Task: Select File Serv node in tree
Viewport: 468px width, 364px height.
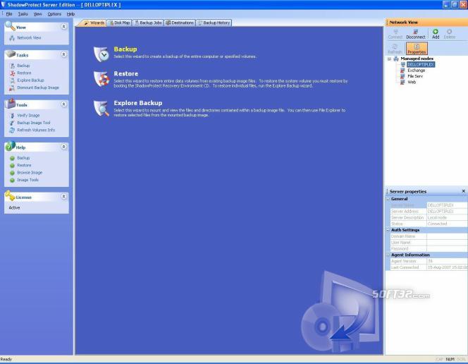Action: 415,76
